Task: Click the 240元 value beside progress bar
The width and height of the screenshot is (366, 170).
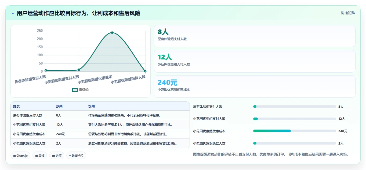Action: 343,131
